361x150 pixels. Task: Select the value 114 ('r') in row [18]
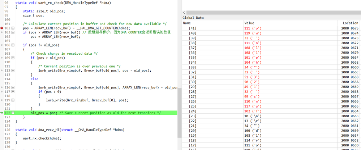tap(253, 141)
